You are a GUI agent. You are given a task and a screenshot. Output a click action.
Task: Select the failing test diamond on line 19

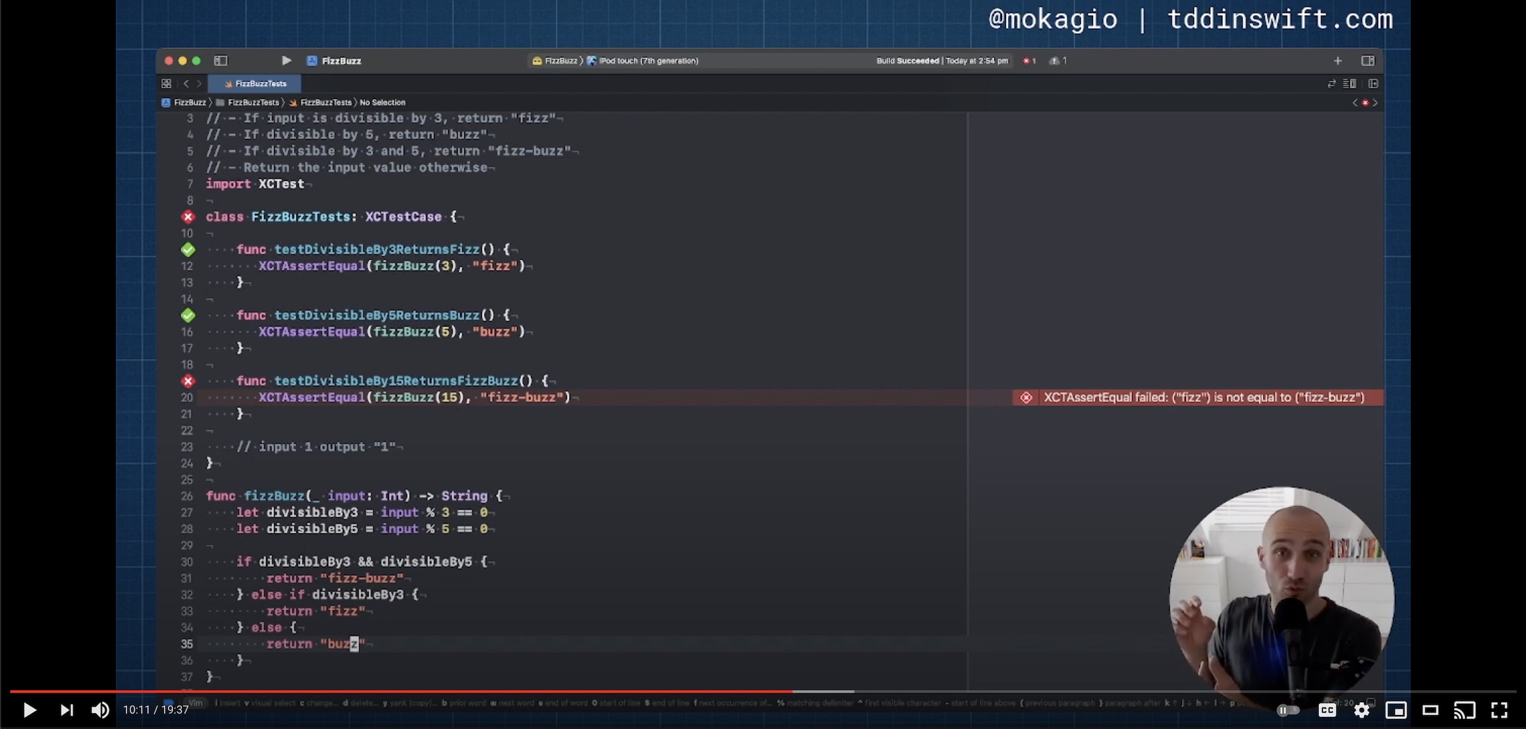[188, 381]
